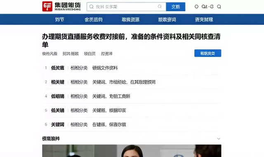Select list row 相关键
The image size is (264, 157).
[x=131, y=82]
